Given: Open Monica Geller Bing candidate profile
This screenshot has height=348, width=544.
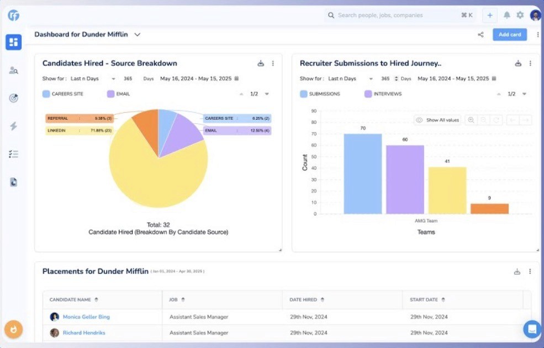Looking at the screenshot, I should click(86, 317).
